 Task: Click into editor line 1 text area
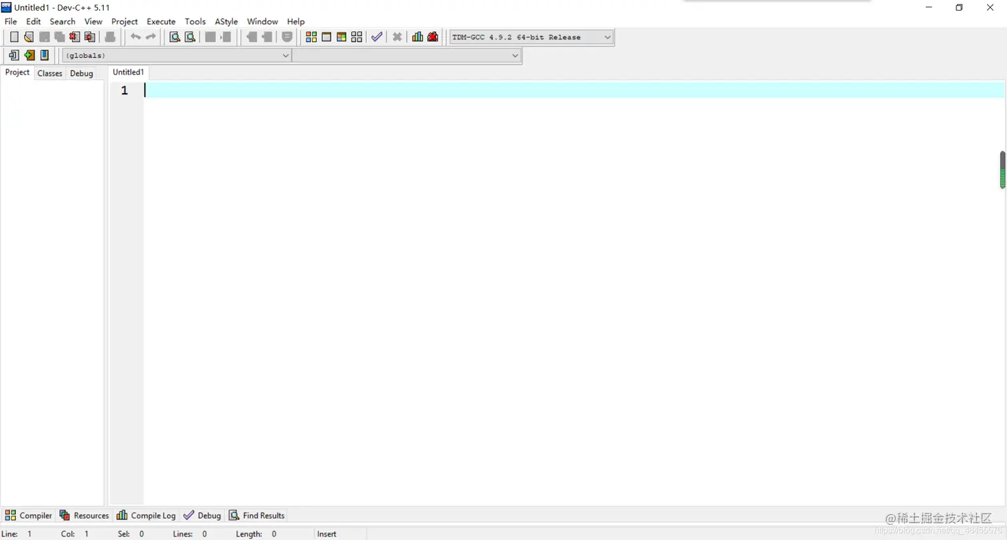[573, 90]
